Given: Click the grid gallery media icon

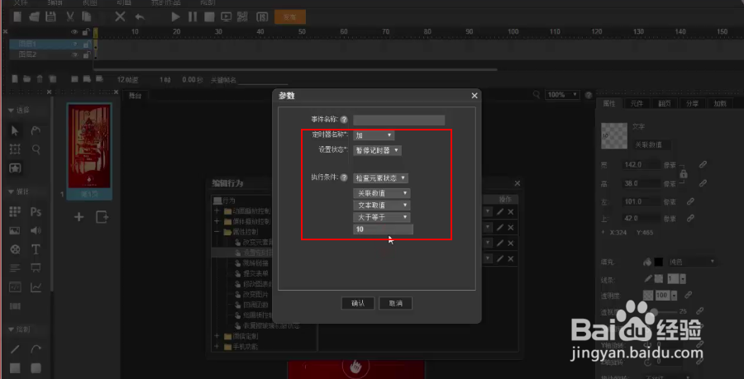Looking at the screenshot, I should (15, 211).
